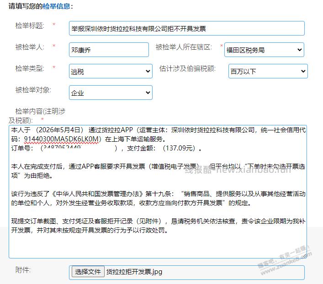Click the 检举标题 input field
The height and width of the screenshot is (284, 323).
[187, 28]
